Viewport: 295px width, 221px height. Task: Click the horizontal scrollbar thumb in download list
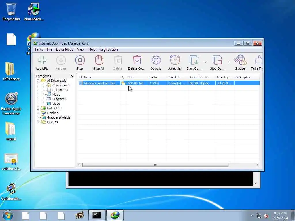pyautogui.click(x=156, y=165)
